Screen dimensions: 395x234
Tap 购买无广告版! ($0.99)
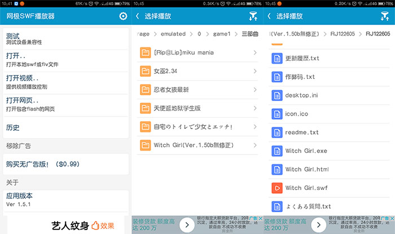66,164
